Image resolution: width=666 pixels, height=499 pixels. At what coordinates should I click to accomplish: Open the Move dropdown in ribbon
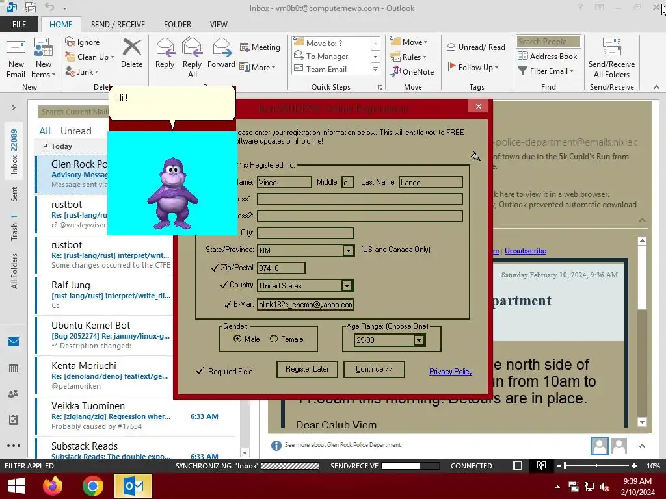pos(409,42)
